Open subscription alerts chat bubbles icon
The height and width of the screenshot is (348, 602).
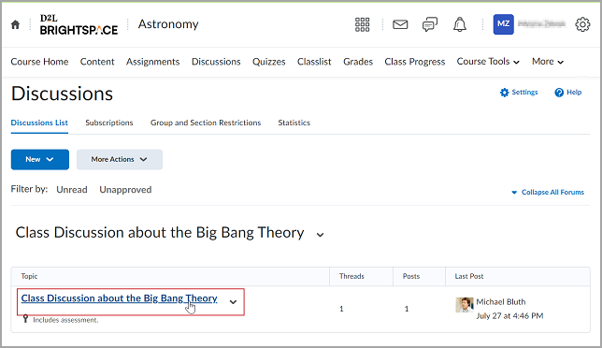coord(430,24)
